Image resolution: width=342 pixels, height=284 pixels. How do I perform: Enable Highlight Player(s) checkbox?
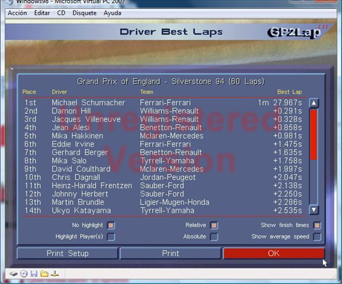tap(111, 237)
